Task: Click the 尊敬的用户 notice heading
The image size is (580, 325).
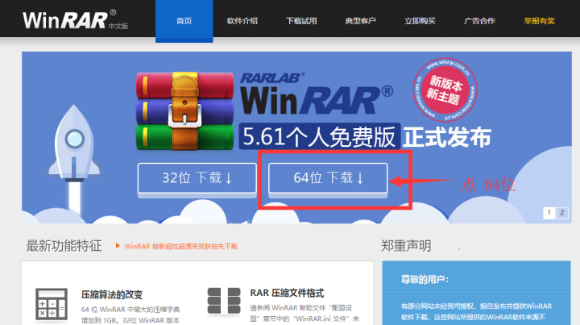Action: 425,279
